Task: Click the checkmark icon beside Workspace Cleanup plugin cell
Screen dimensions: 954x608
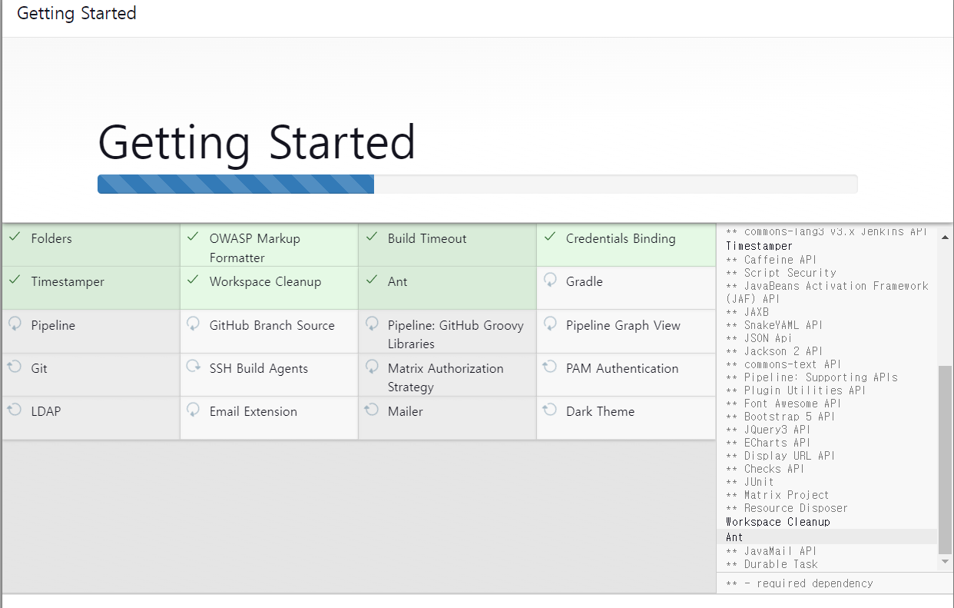Action: coord(193,281)
